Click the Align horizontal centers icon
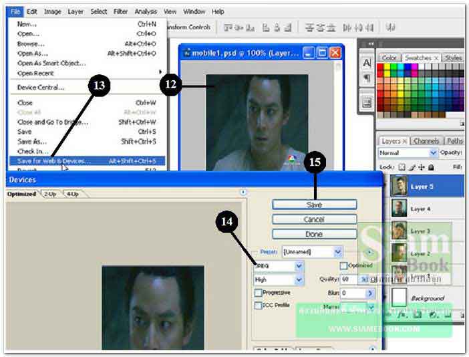Viewport: 469px width, 357px height. pyautogui.click(x=277, y=28)
